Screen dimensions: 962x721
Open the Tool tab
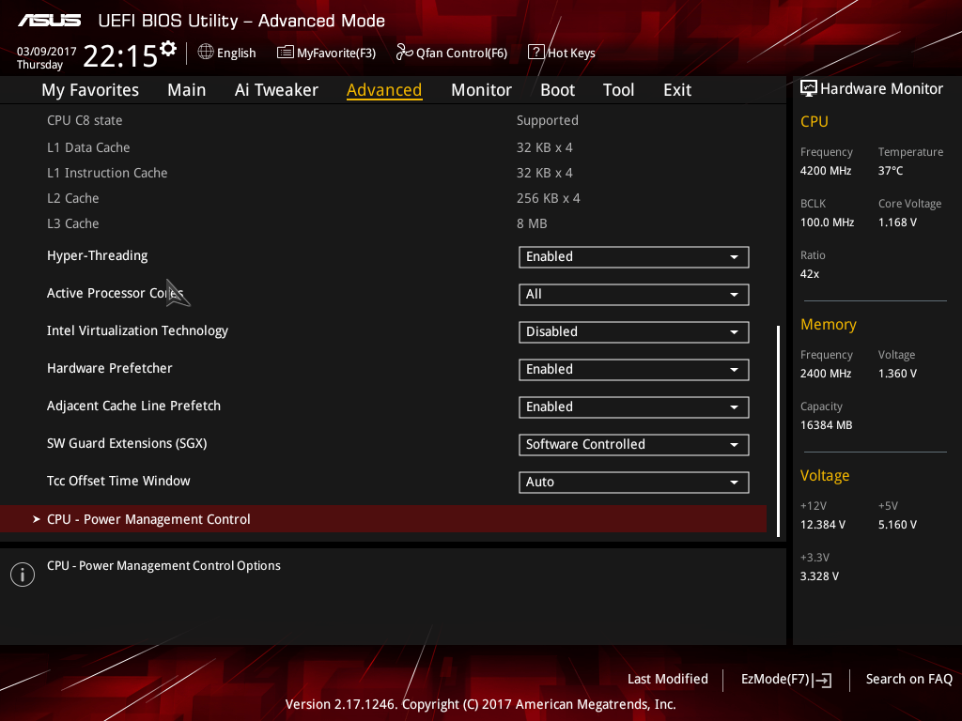pos(618,90)
